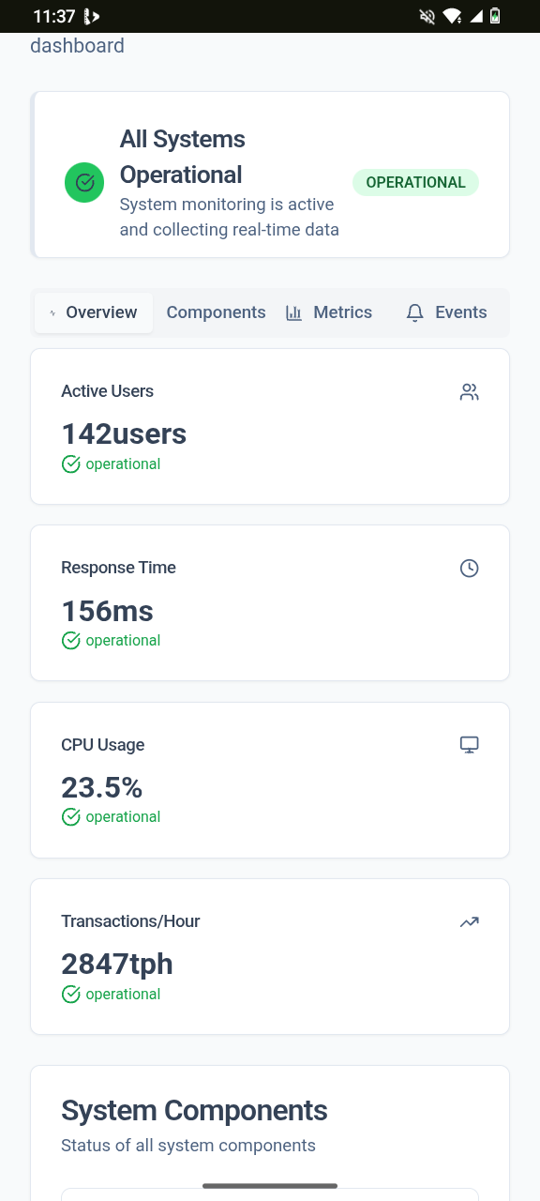Click the operational link under 2847tph
The width and height of the screenshot is (540, 1201).
click(123, 994)
